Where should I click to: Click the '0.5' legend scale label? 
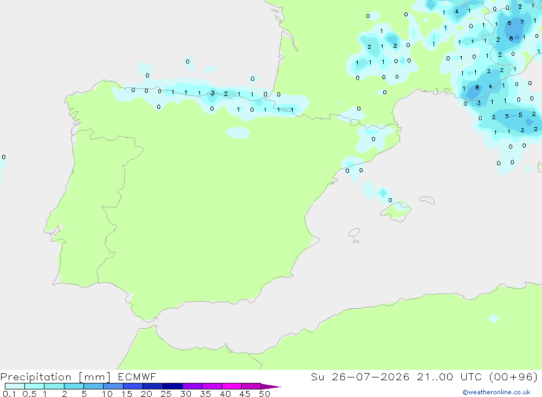(29, 394)
